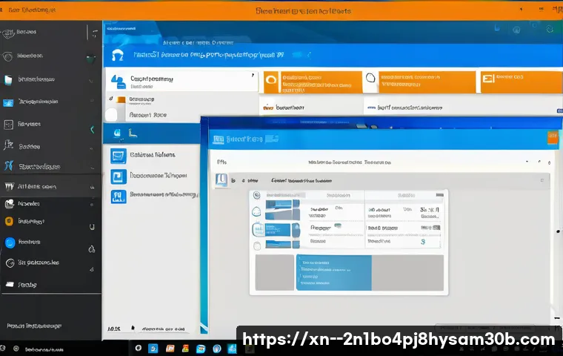Image resolution: width=563 pixels, height=356 pixels.
Task: Click the orange tile icon at far right
Action: click(488, 79)
